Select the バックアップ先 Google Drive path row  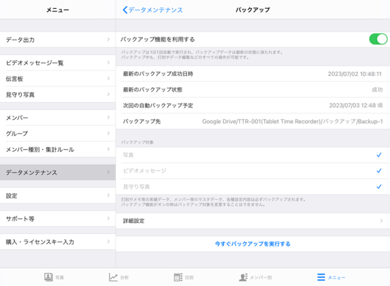[252, 121]
